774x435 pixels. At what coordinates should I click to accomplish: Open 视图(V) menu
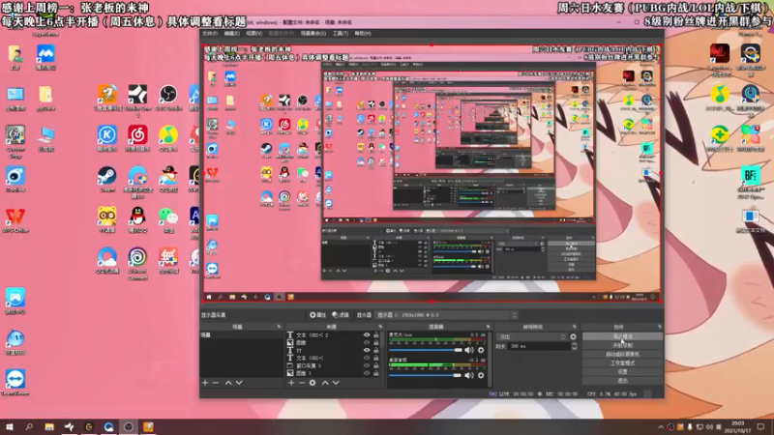(x=254, y=34)
